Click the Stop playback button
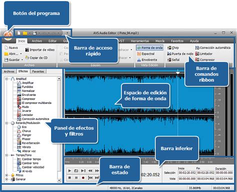237x192 pixels. [69, 178]
